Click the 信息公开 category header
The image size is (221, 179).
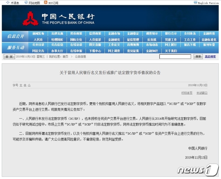pos(16,36)
